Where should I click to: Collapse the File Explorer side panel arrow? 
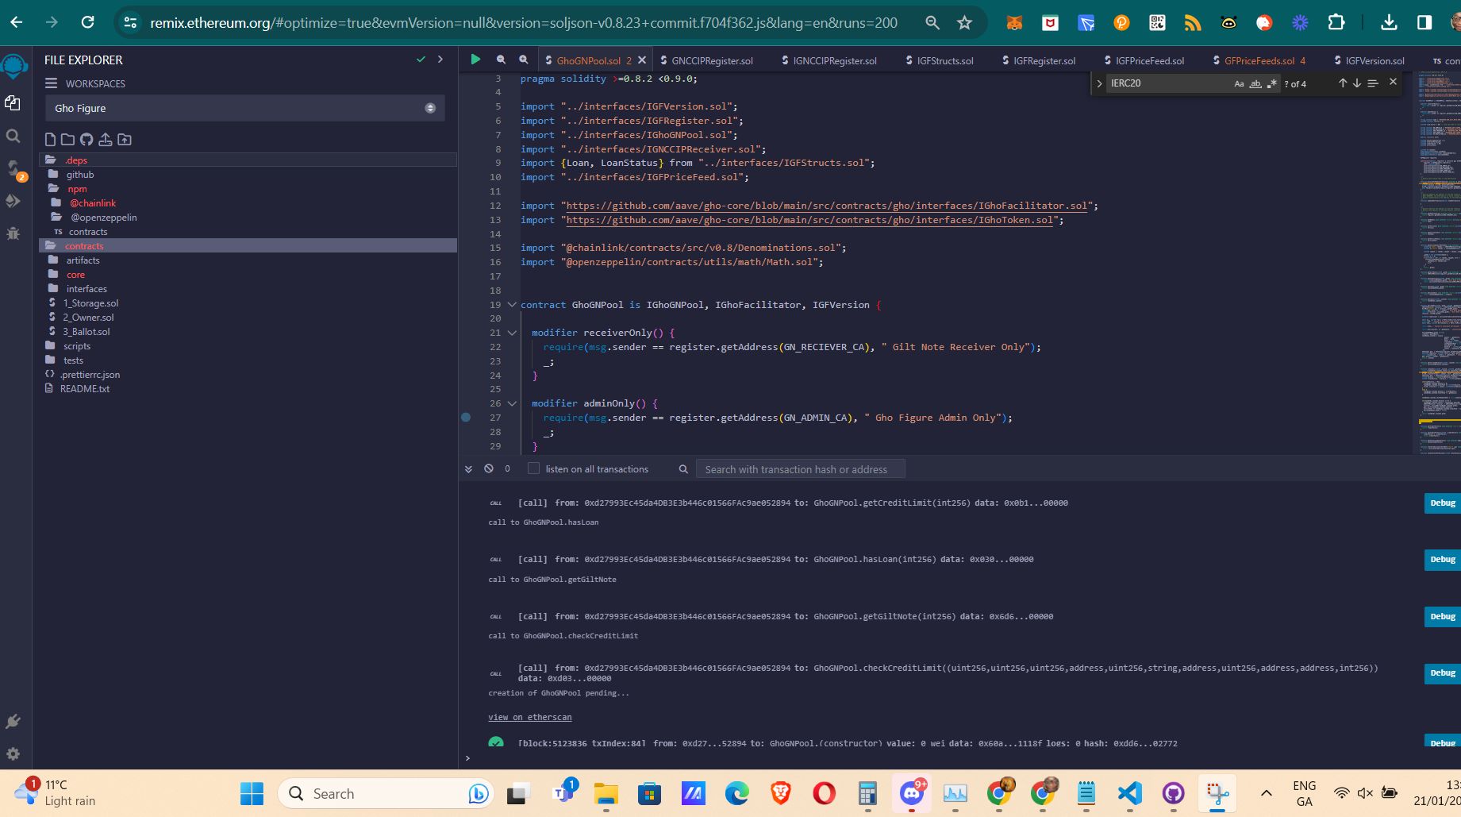point(440,60)
